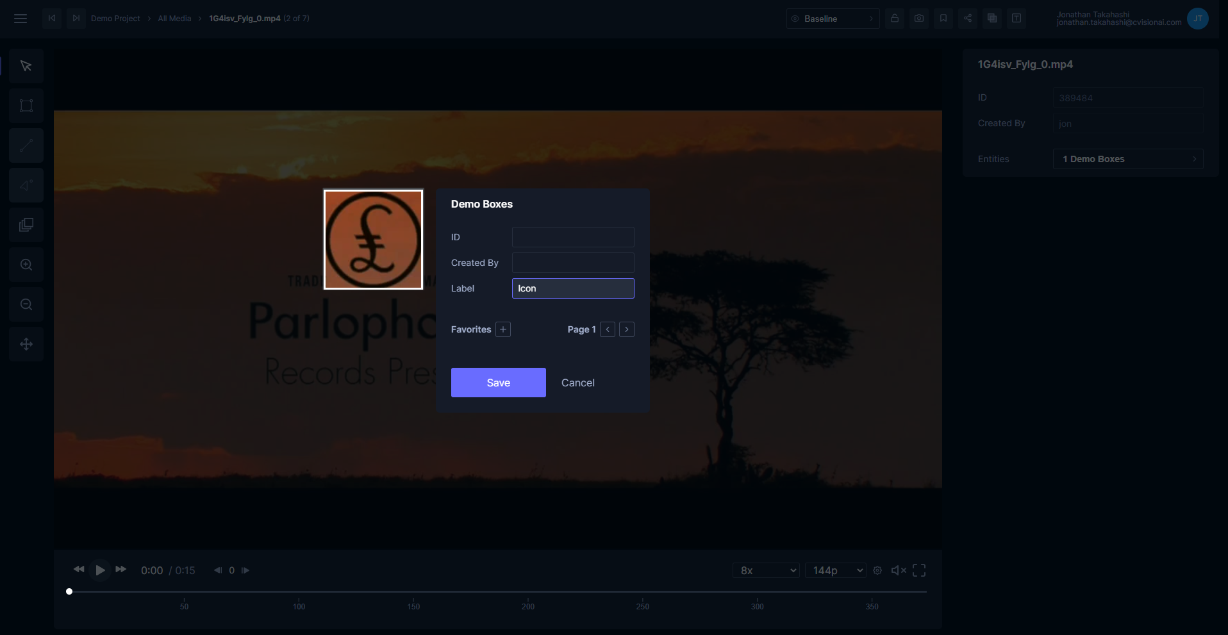This screenshot has height=635, width=1228.
Task: Cancel the Demo Boxes dialog
Action: (577, 383)
